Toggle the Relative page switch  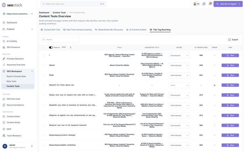click(x=51, y=47)
